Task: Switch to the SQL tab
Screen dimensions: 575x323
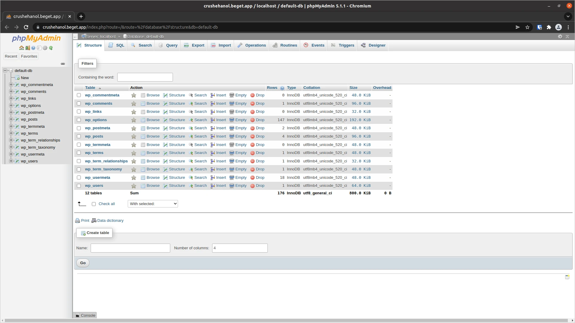Action: [116, 45]
